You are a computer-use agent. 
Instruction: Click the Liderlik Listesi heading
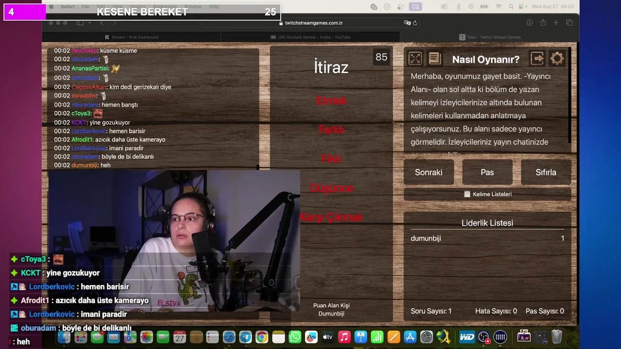pyautogui.click(x=488, y=223)
